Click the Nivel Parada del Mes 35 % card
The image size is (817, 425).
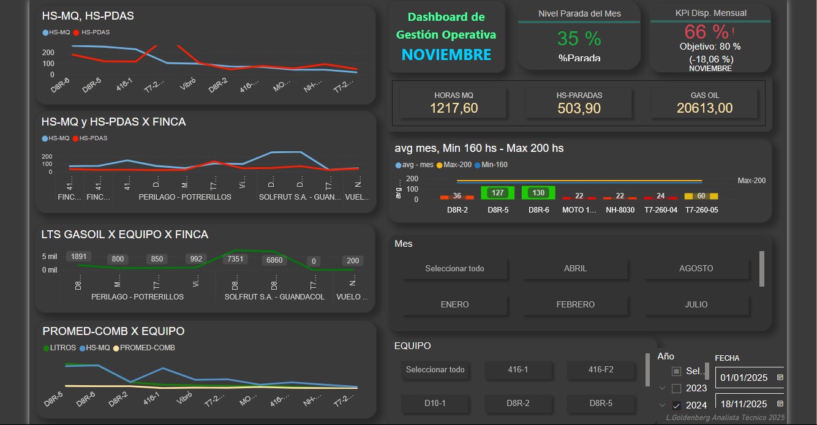pos(579,36)
